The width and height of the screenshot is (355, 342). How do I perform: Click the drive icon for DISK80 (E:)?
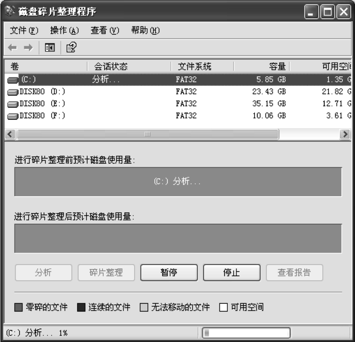point(13,104)
